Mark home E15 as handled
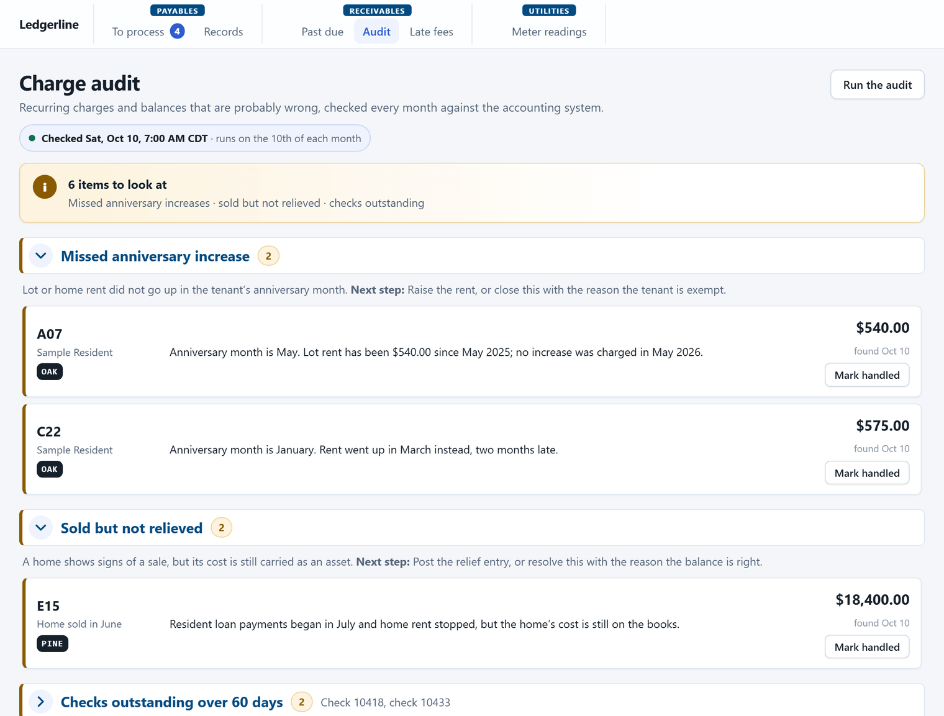This screenshot has width=944, height=716. tap(867, 647)
